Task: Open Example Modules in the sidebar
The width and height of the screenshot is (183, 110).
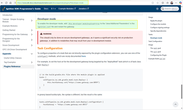Action: 10,26
